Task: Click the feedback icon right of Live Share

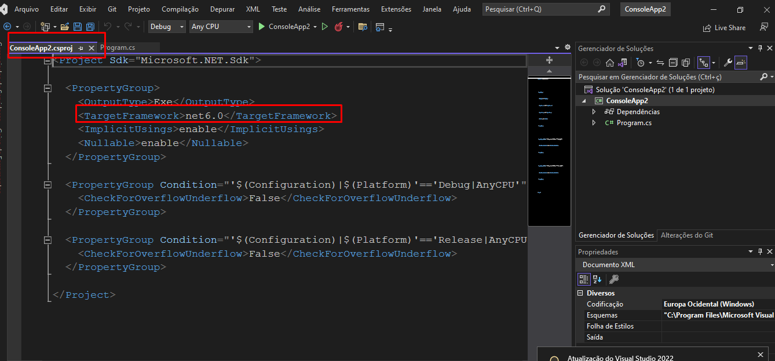Action: click(x=763, y=27)
